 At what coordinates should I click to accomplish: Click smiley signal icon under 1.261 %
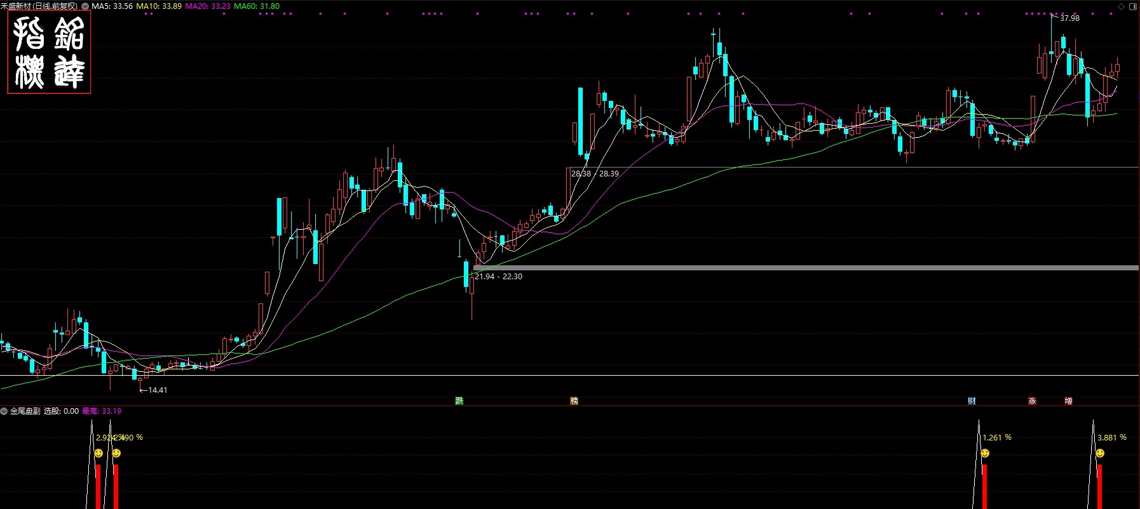(985, 453)
